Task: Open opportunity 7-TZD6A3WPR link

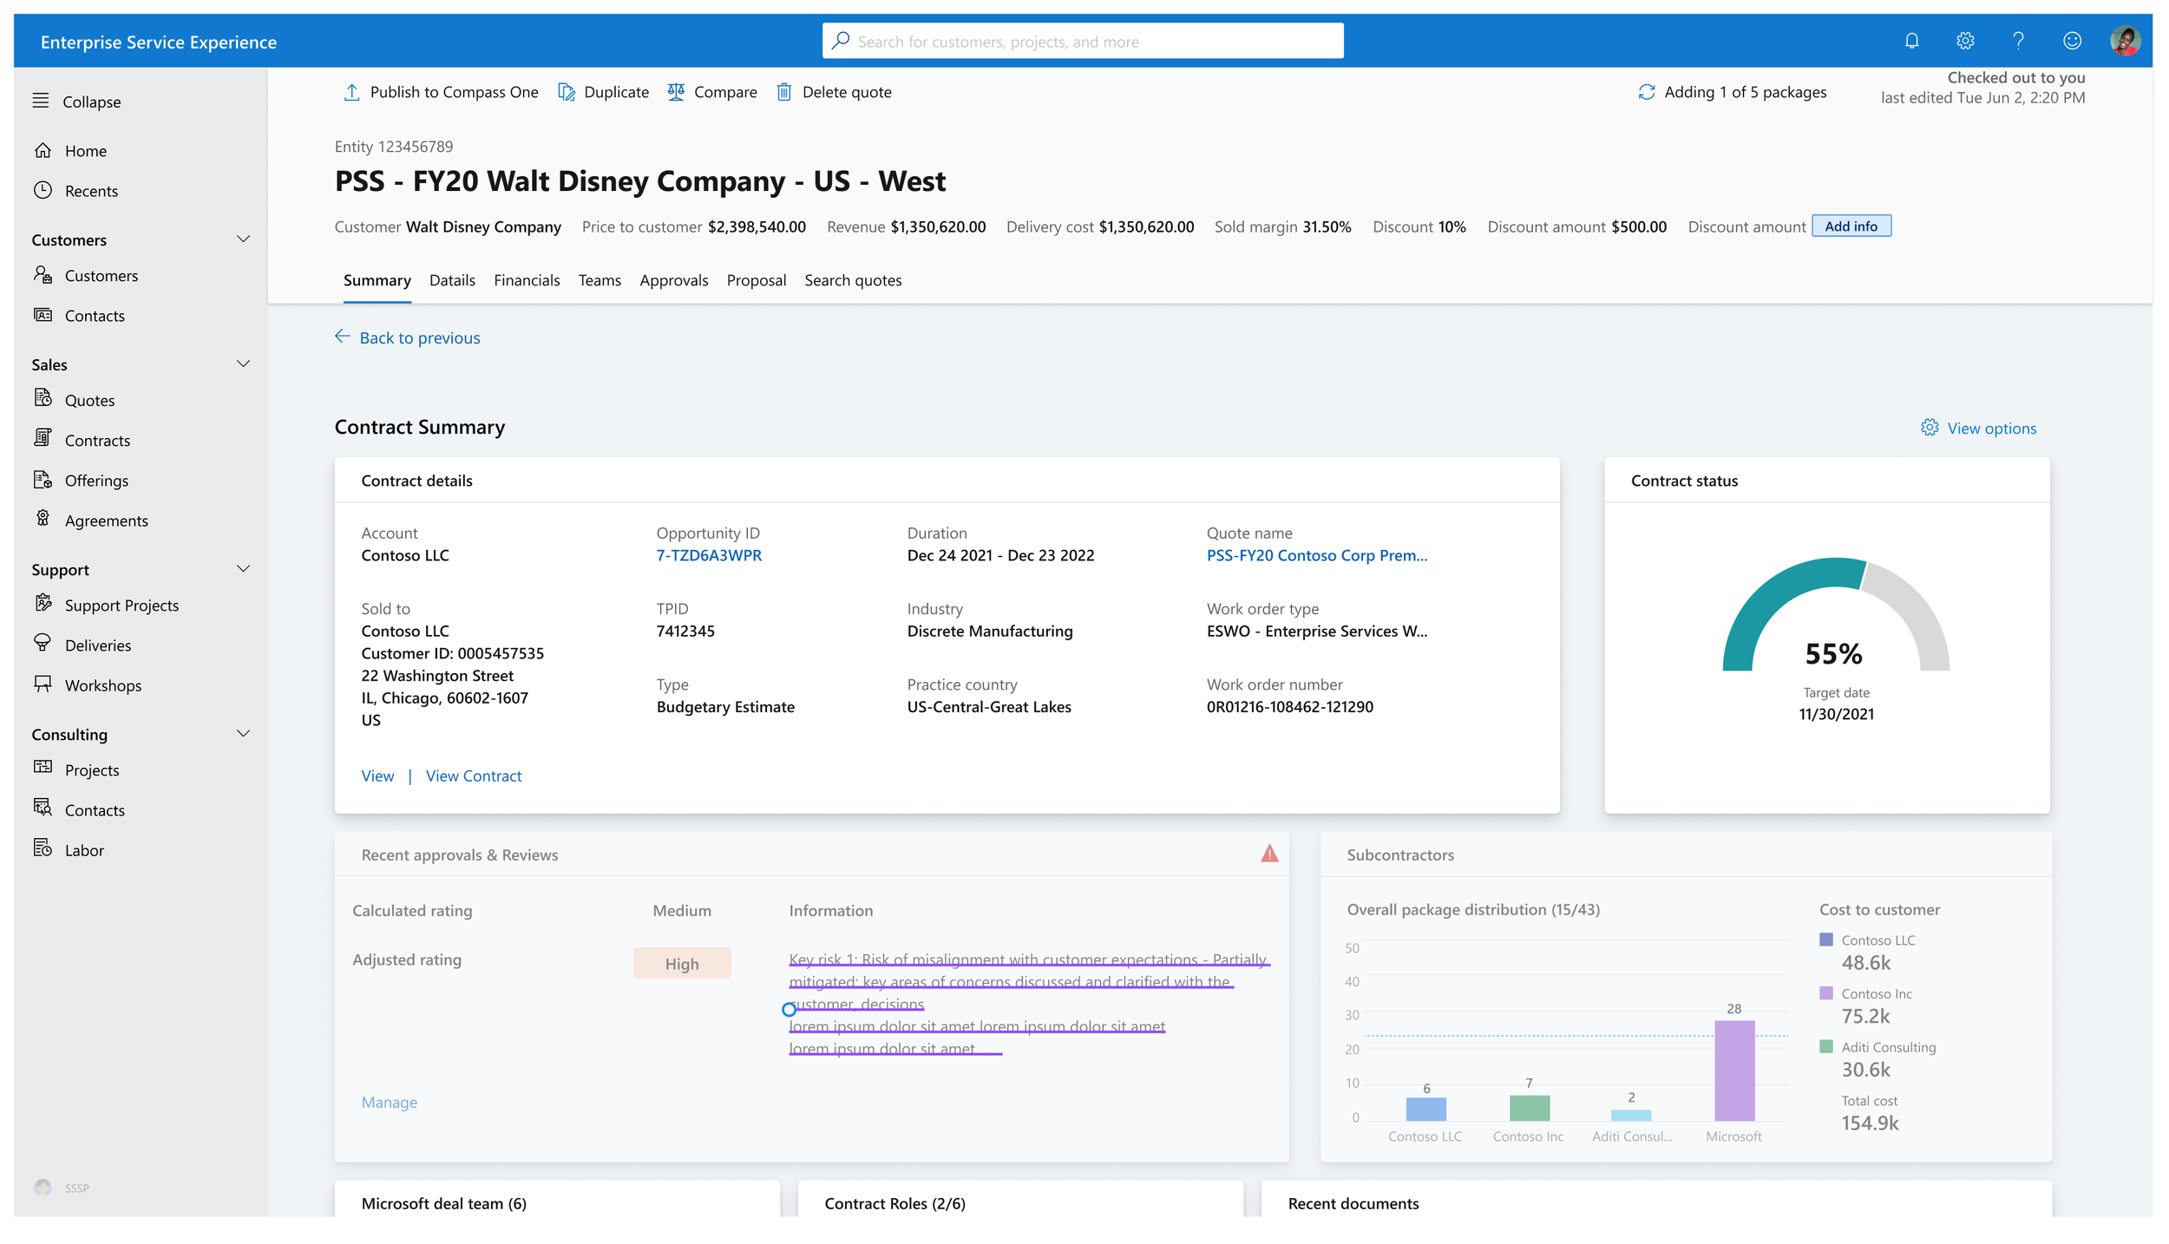Action: pyautogui.click(x=709, y=555)
